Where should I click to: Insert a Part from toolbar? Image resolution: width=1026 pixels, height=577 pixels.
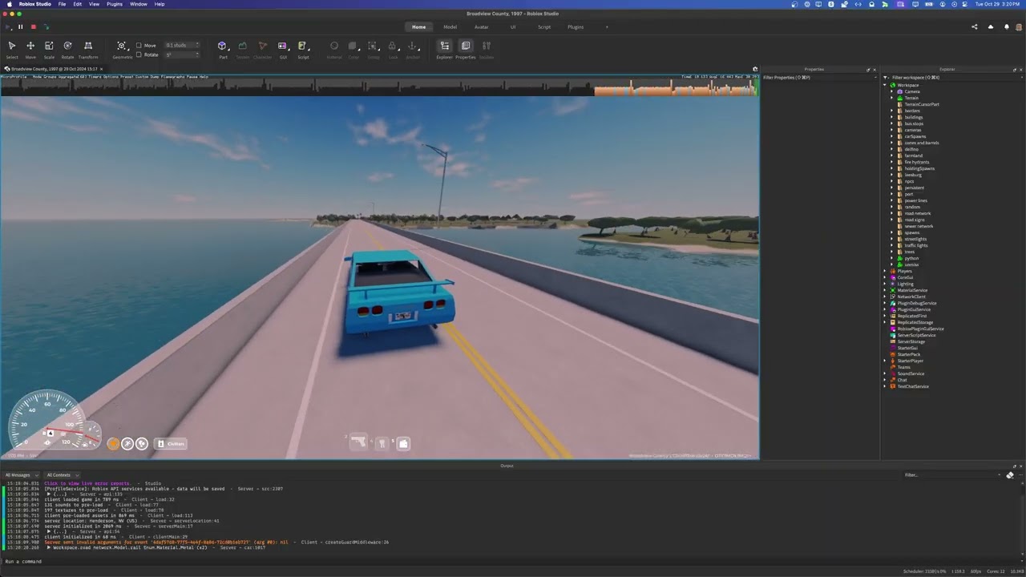tap(222, 49)
